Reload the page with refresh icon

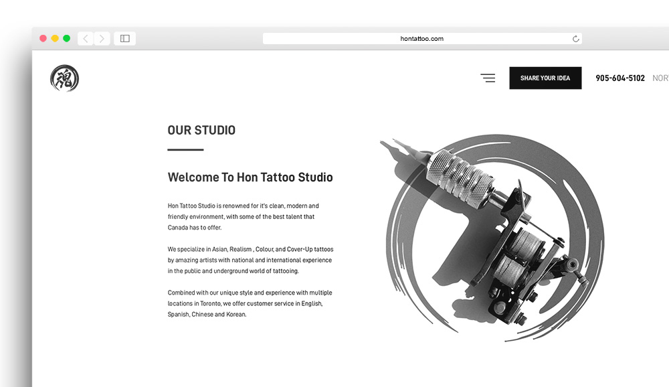click(x=575, y=39)
